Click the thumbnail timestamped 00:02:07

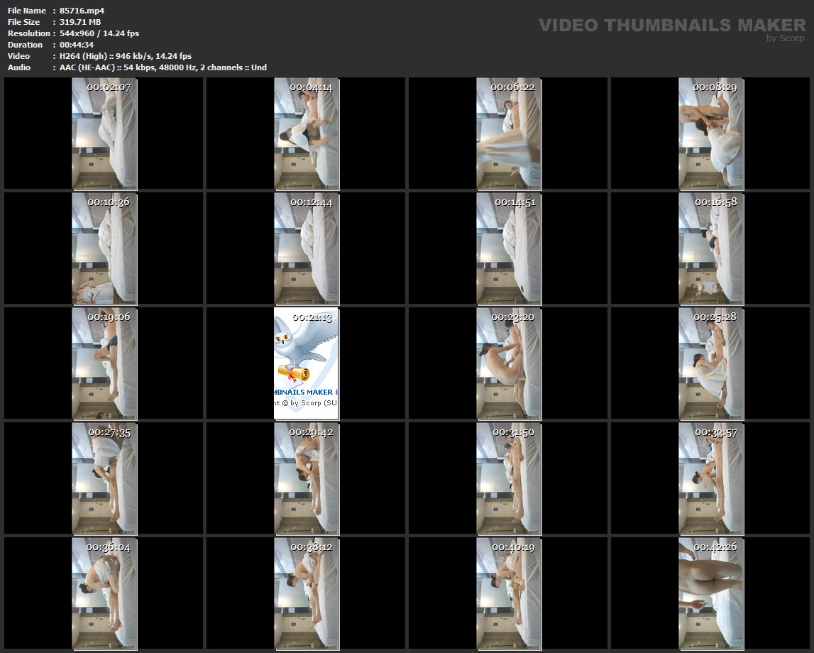point(104,134)
